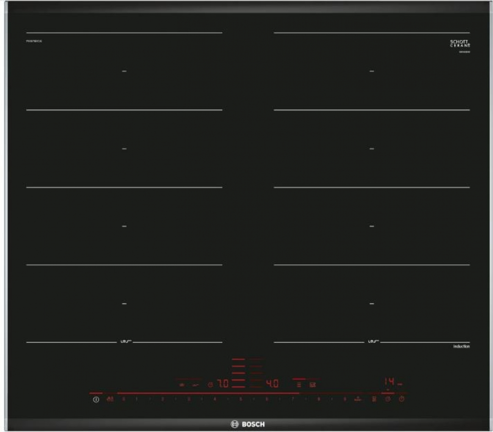Set power level 9 on the slider
Image resolution: width=493 pixels, height=432 pixels.
click(x=345, y=399)
